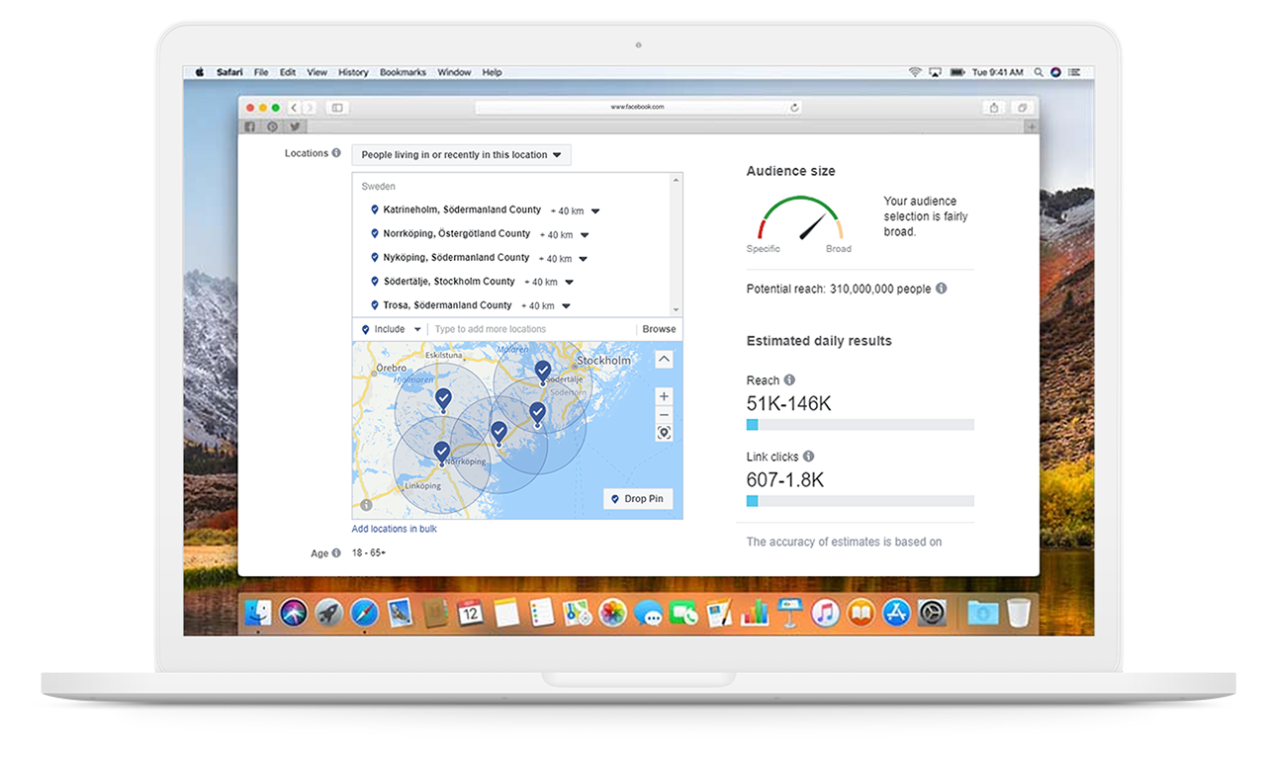Open the History menu in Safari
1268x757 pixels.
[353, 71]
